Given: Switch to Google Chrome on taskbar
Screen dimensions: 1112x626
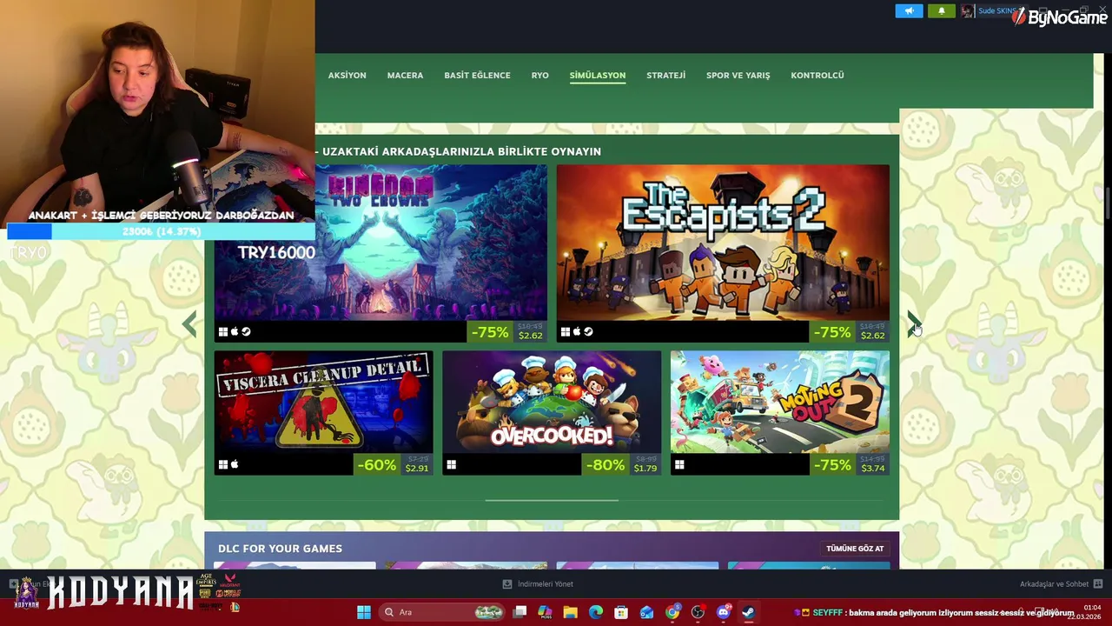Looking at the screenshot, I should tap(672, 612).
